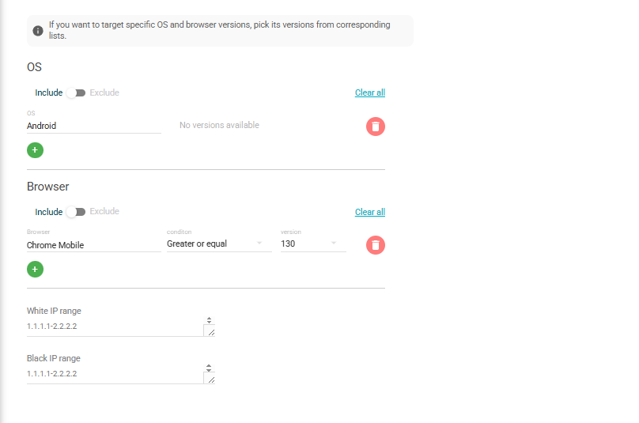The image size is (639, 423).
Task: Toggle the OS Include/Exclude switch
Action: pos(76,93)
